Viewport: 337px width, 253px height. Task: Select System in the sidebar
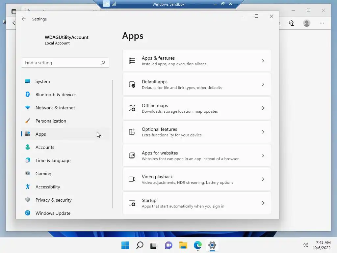65,81
